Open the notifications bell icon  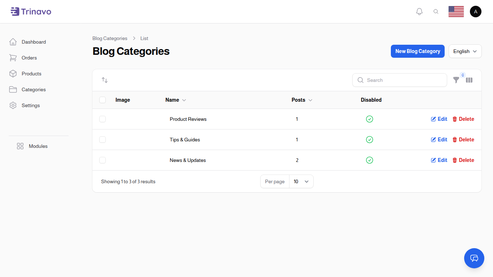[419, 11]
